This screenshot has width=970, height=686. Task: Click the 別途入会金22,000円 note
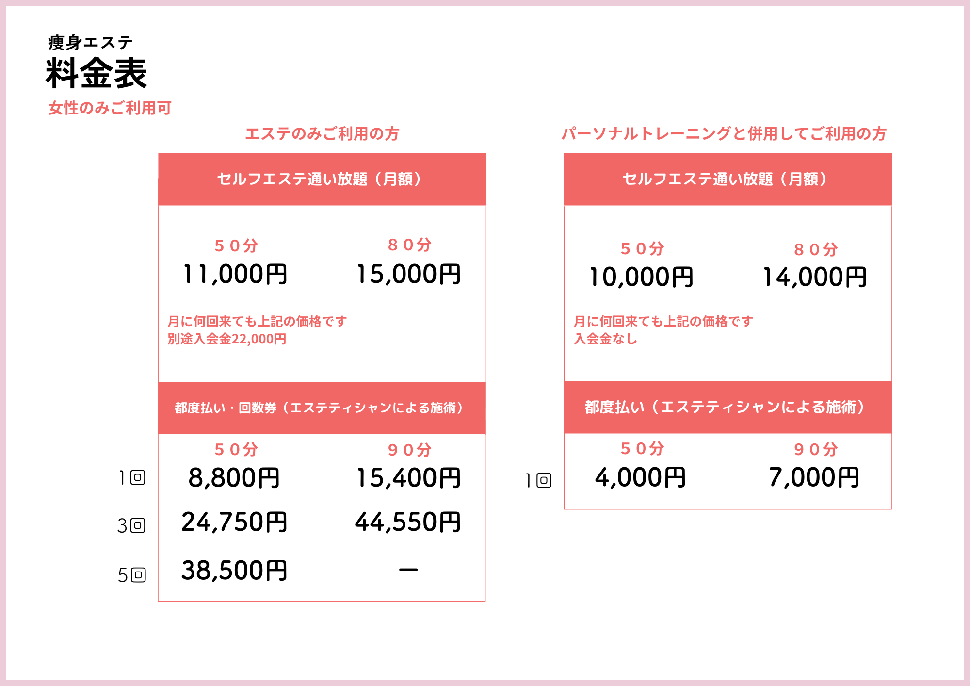(227, 339)
